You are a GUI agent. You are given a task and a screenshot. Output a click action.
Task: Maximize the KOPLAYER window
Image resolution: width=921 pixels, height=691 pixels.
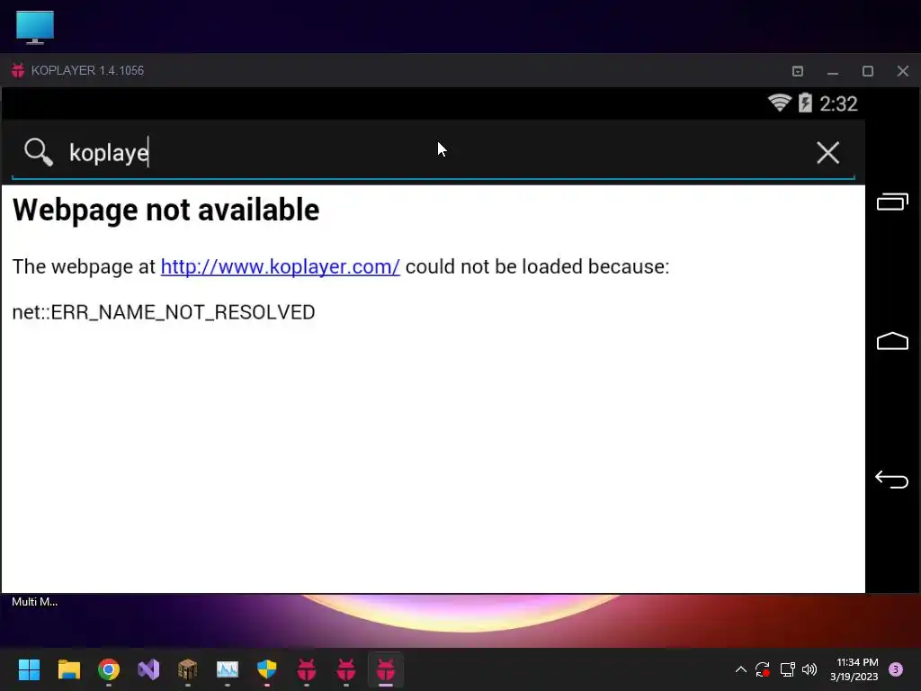point(868,71)
